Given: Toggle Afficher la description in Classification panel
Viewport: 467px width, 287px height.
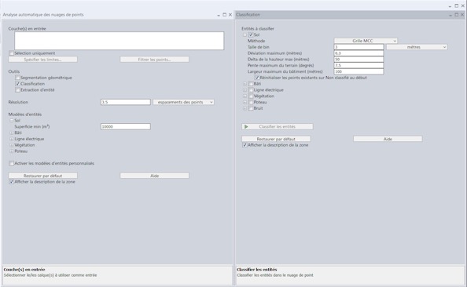Looking at the screenshot, I should [245, 145].
